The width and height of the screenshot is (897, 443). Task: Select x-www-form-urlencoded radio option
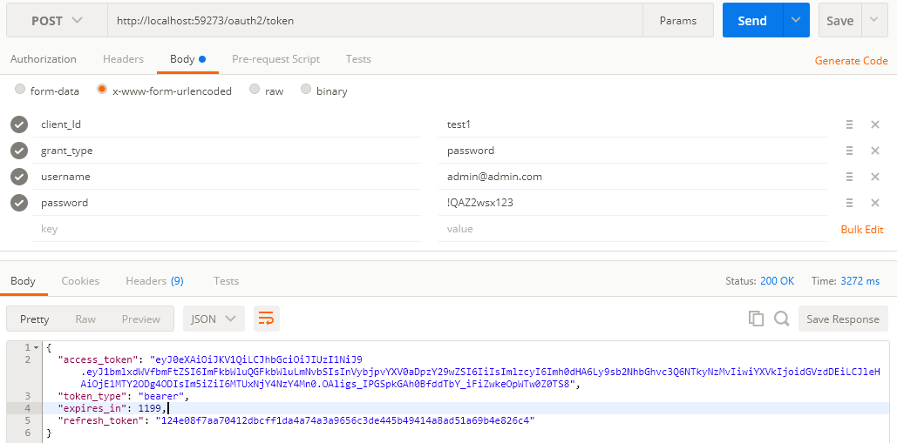[x=102, y=89]
